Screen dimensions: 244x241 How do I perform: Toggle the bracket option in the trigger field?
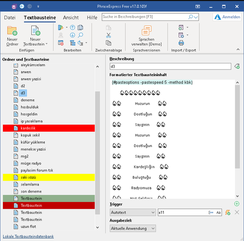[211, 212]
